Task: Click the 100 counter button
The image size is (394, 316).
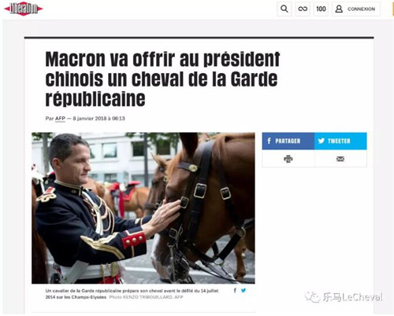Action: coord(321,9)
